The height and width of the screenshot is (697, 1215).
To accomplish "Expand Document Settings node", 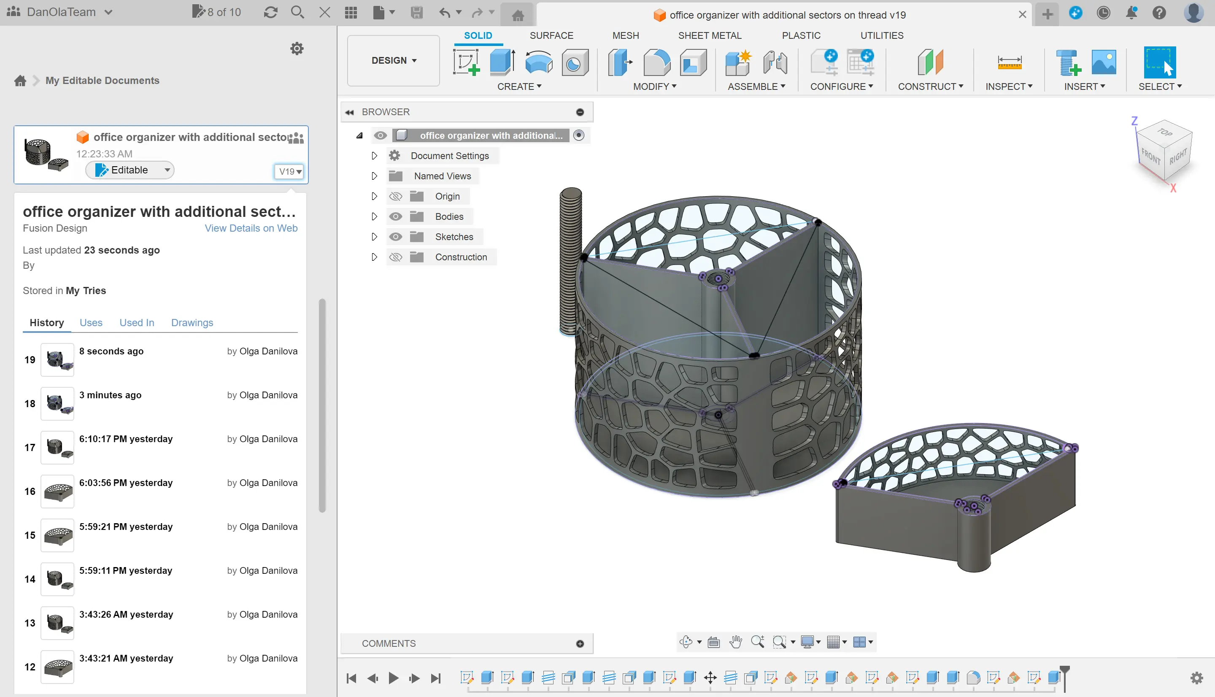I will (374, 156).
